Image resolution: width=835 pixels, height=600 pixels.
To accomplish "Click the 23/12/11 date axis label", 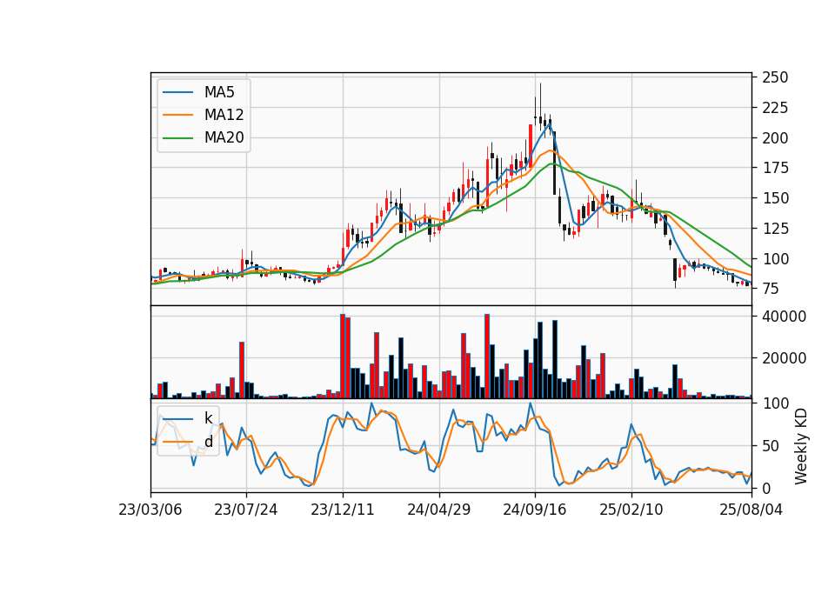I will tap(343, 510).
